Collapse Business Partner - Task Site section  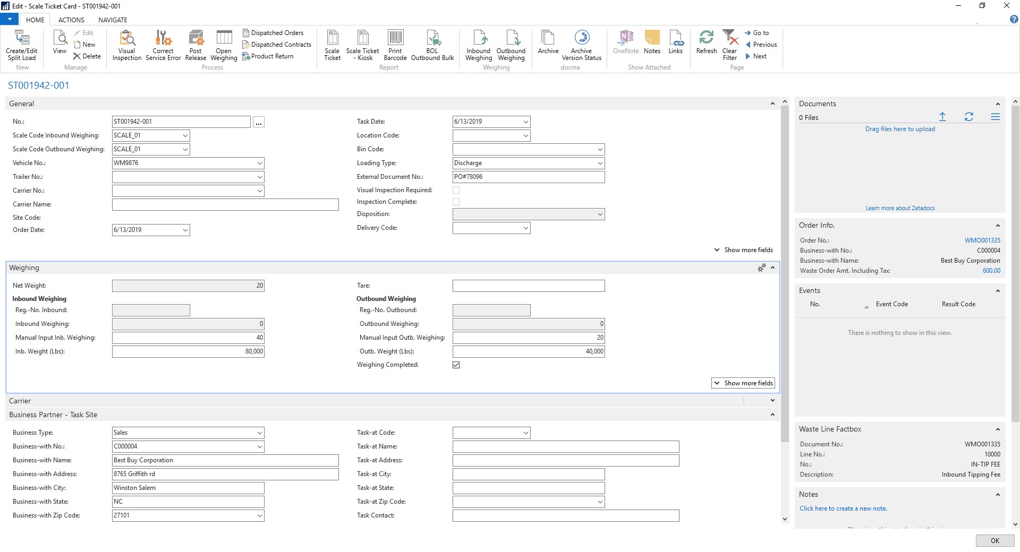pyautogui.click(x=772, y=415)
